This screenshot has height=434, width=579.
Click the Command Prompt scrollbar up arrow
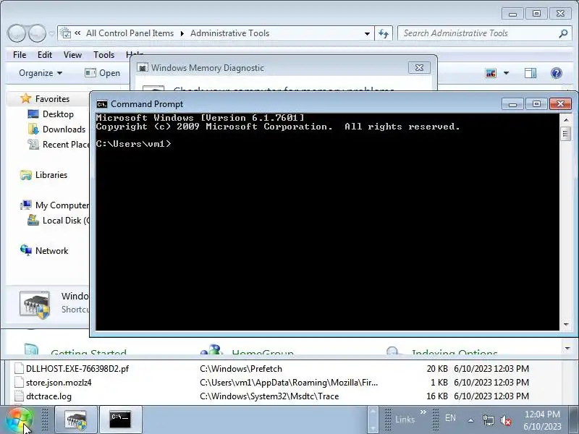(x=566, y=119)
